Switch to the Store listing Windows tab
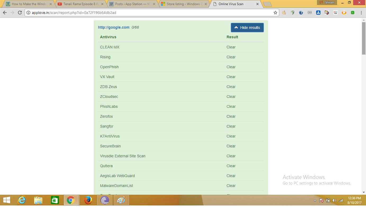The width and height of the screenshot is (366, 214). tap(184, 4)
